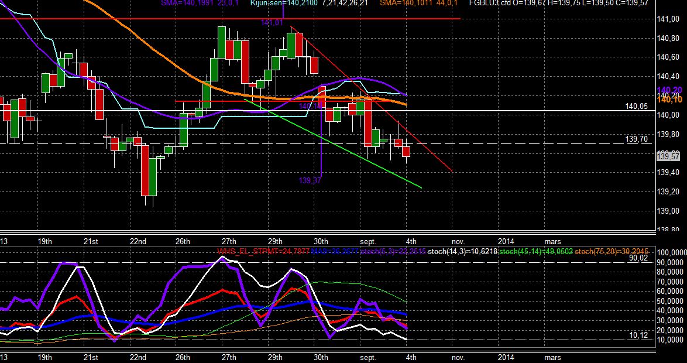Click the 139,70 dashed line label
687x363 pixels.
(x=637, y=139)
